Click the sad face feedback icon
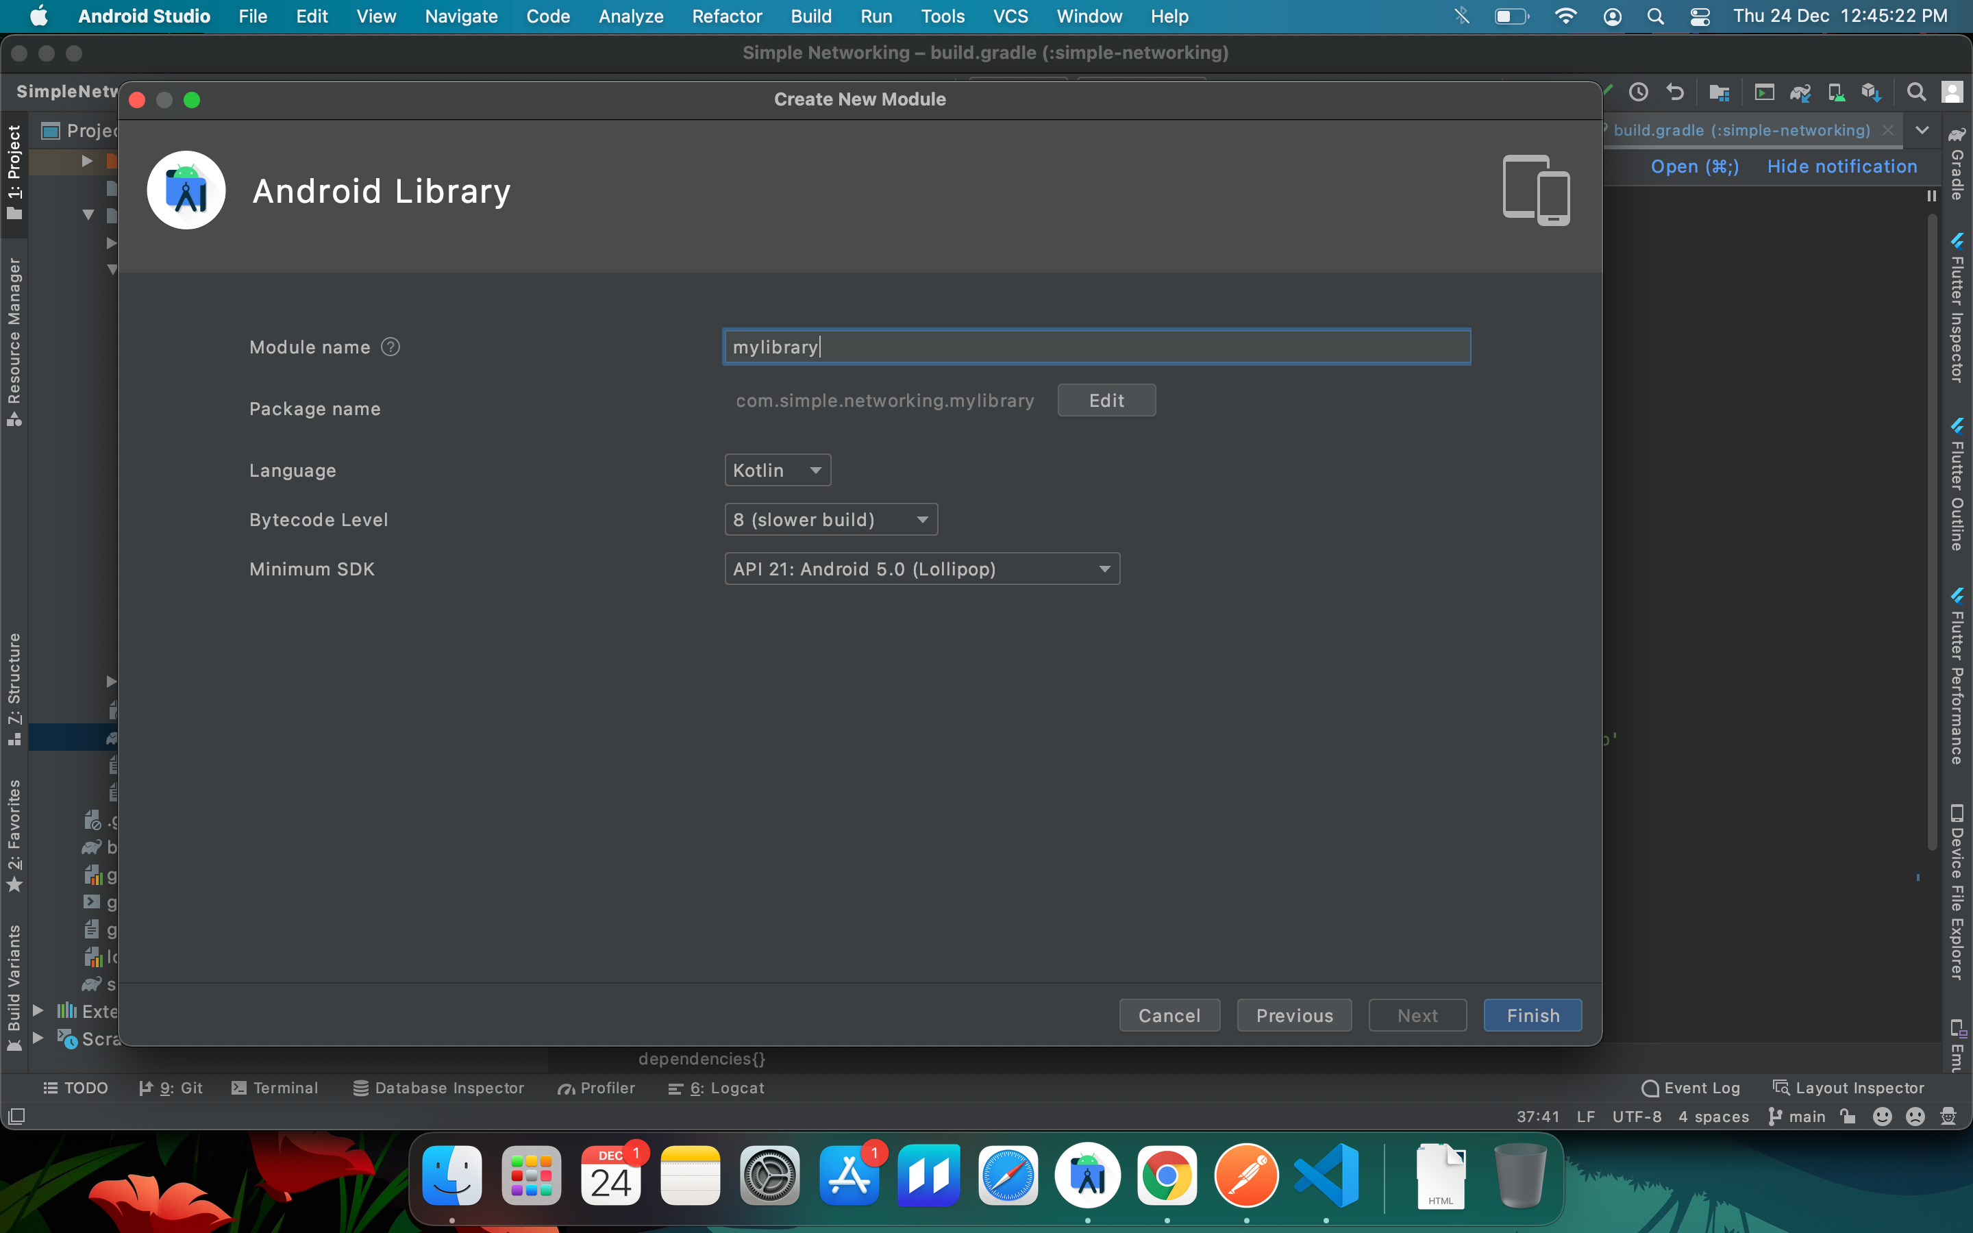The width and height of the screenshot is (1973, 1233). pos(1915,1117)
